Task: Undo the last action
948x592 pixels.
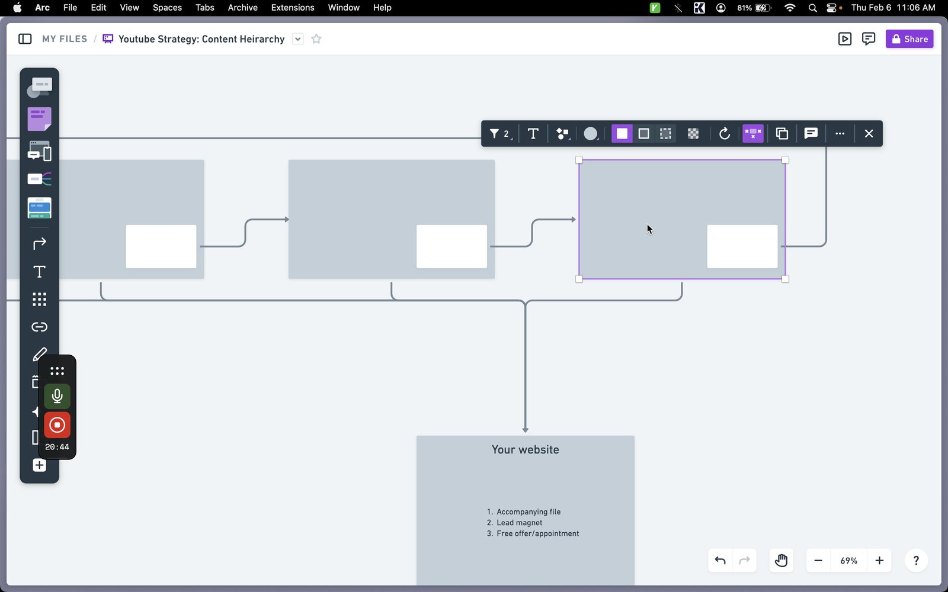Action: [720, 561]
